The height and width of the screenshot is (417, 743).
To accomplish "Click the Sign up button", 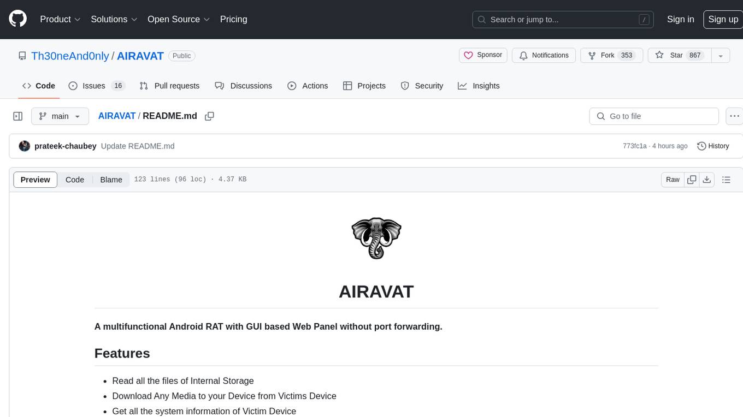I will click(x=723, y=19).
